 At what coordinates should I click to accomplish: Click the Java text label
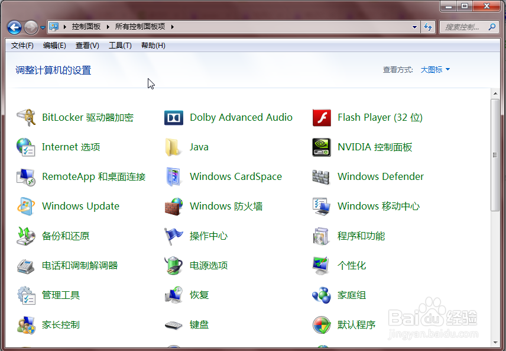coord(199,147)
